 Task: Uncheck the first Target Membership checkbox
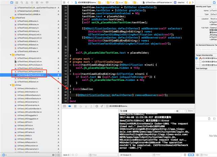click(x=196, y=58)
